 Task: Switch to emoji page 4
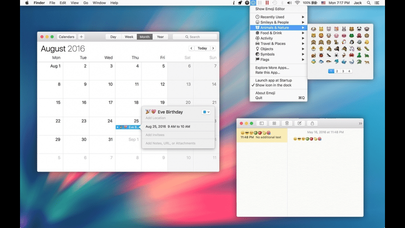coord(349,71)
